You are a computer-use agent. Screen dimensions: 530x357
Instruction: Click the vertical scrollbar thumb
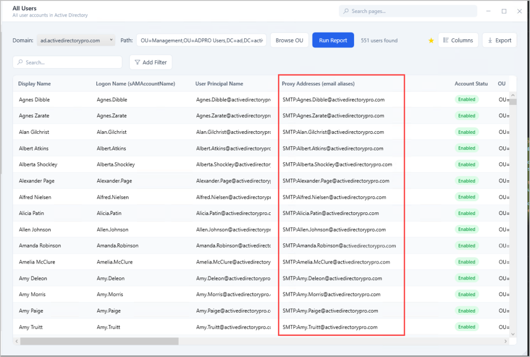(513, 102)
